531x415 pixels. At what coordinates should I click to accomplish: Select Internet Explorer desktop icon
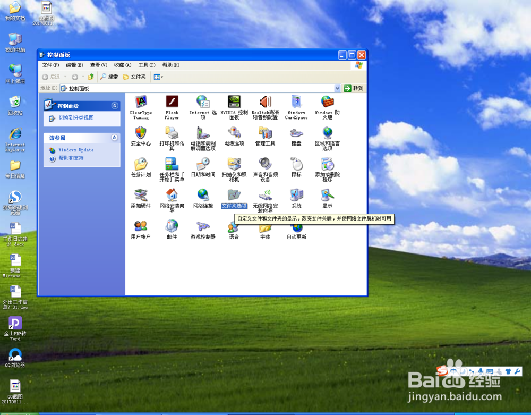(15, 139)
